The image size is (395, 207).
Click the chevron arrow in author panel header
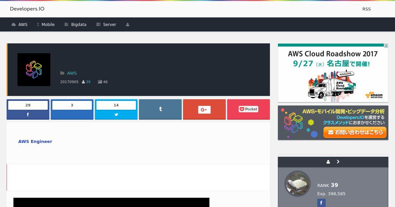click(x=338, y=162)
